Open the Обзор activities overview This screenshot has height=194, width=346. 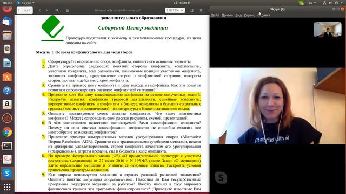(x=7, y=3)
